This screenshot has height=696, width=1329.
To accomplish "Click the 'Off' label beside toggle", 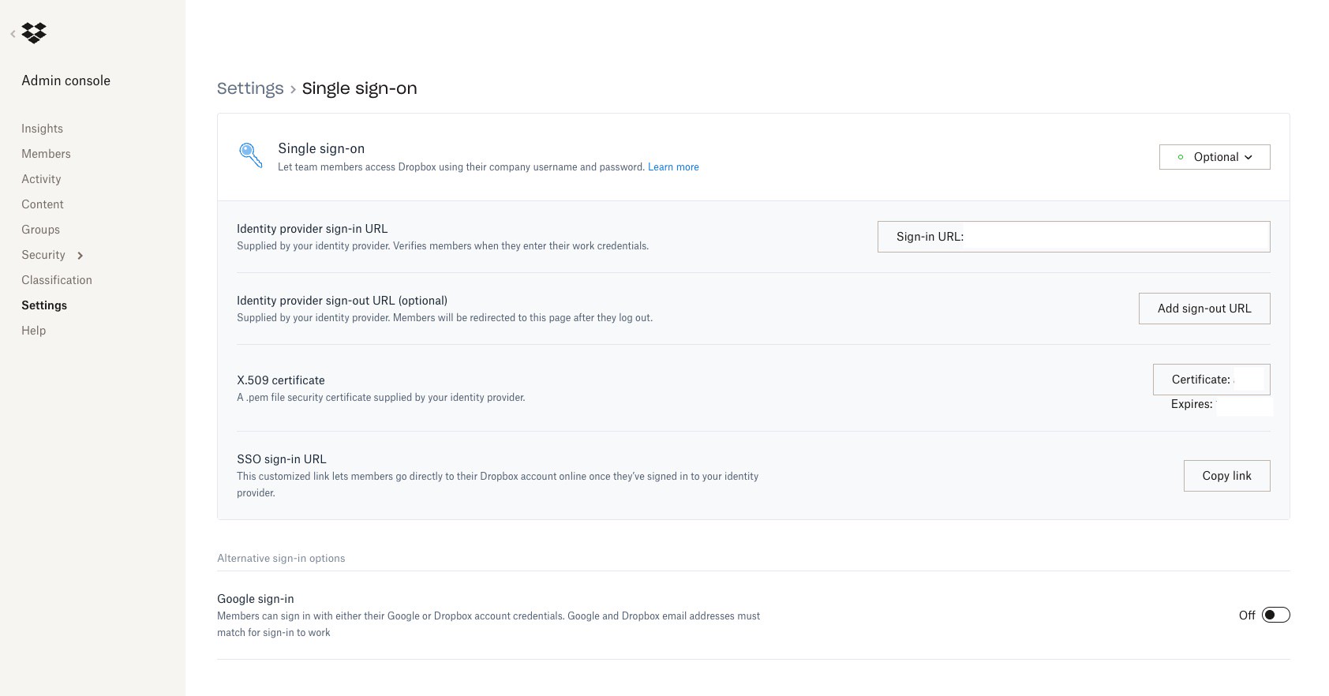I will 1247,616.
